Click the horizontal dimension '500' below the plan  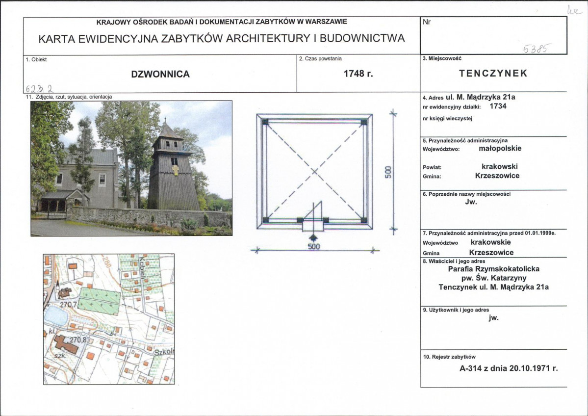click(314, 247)
